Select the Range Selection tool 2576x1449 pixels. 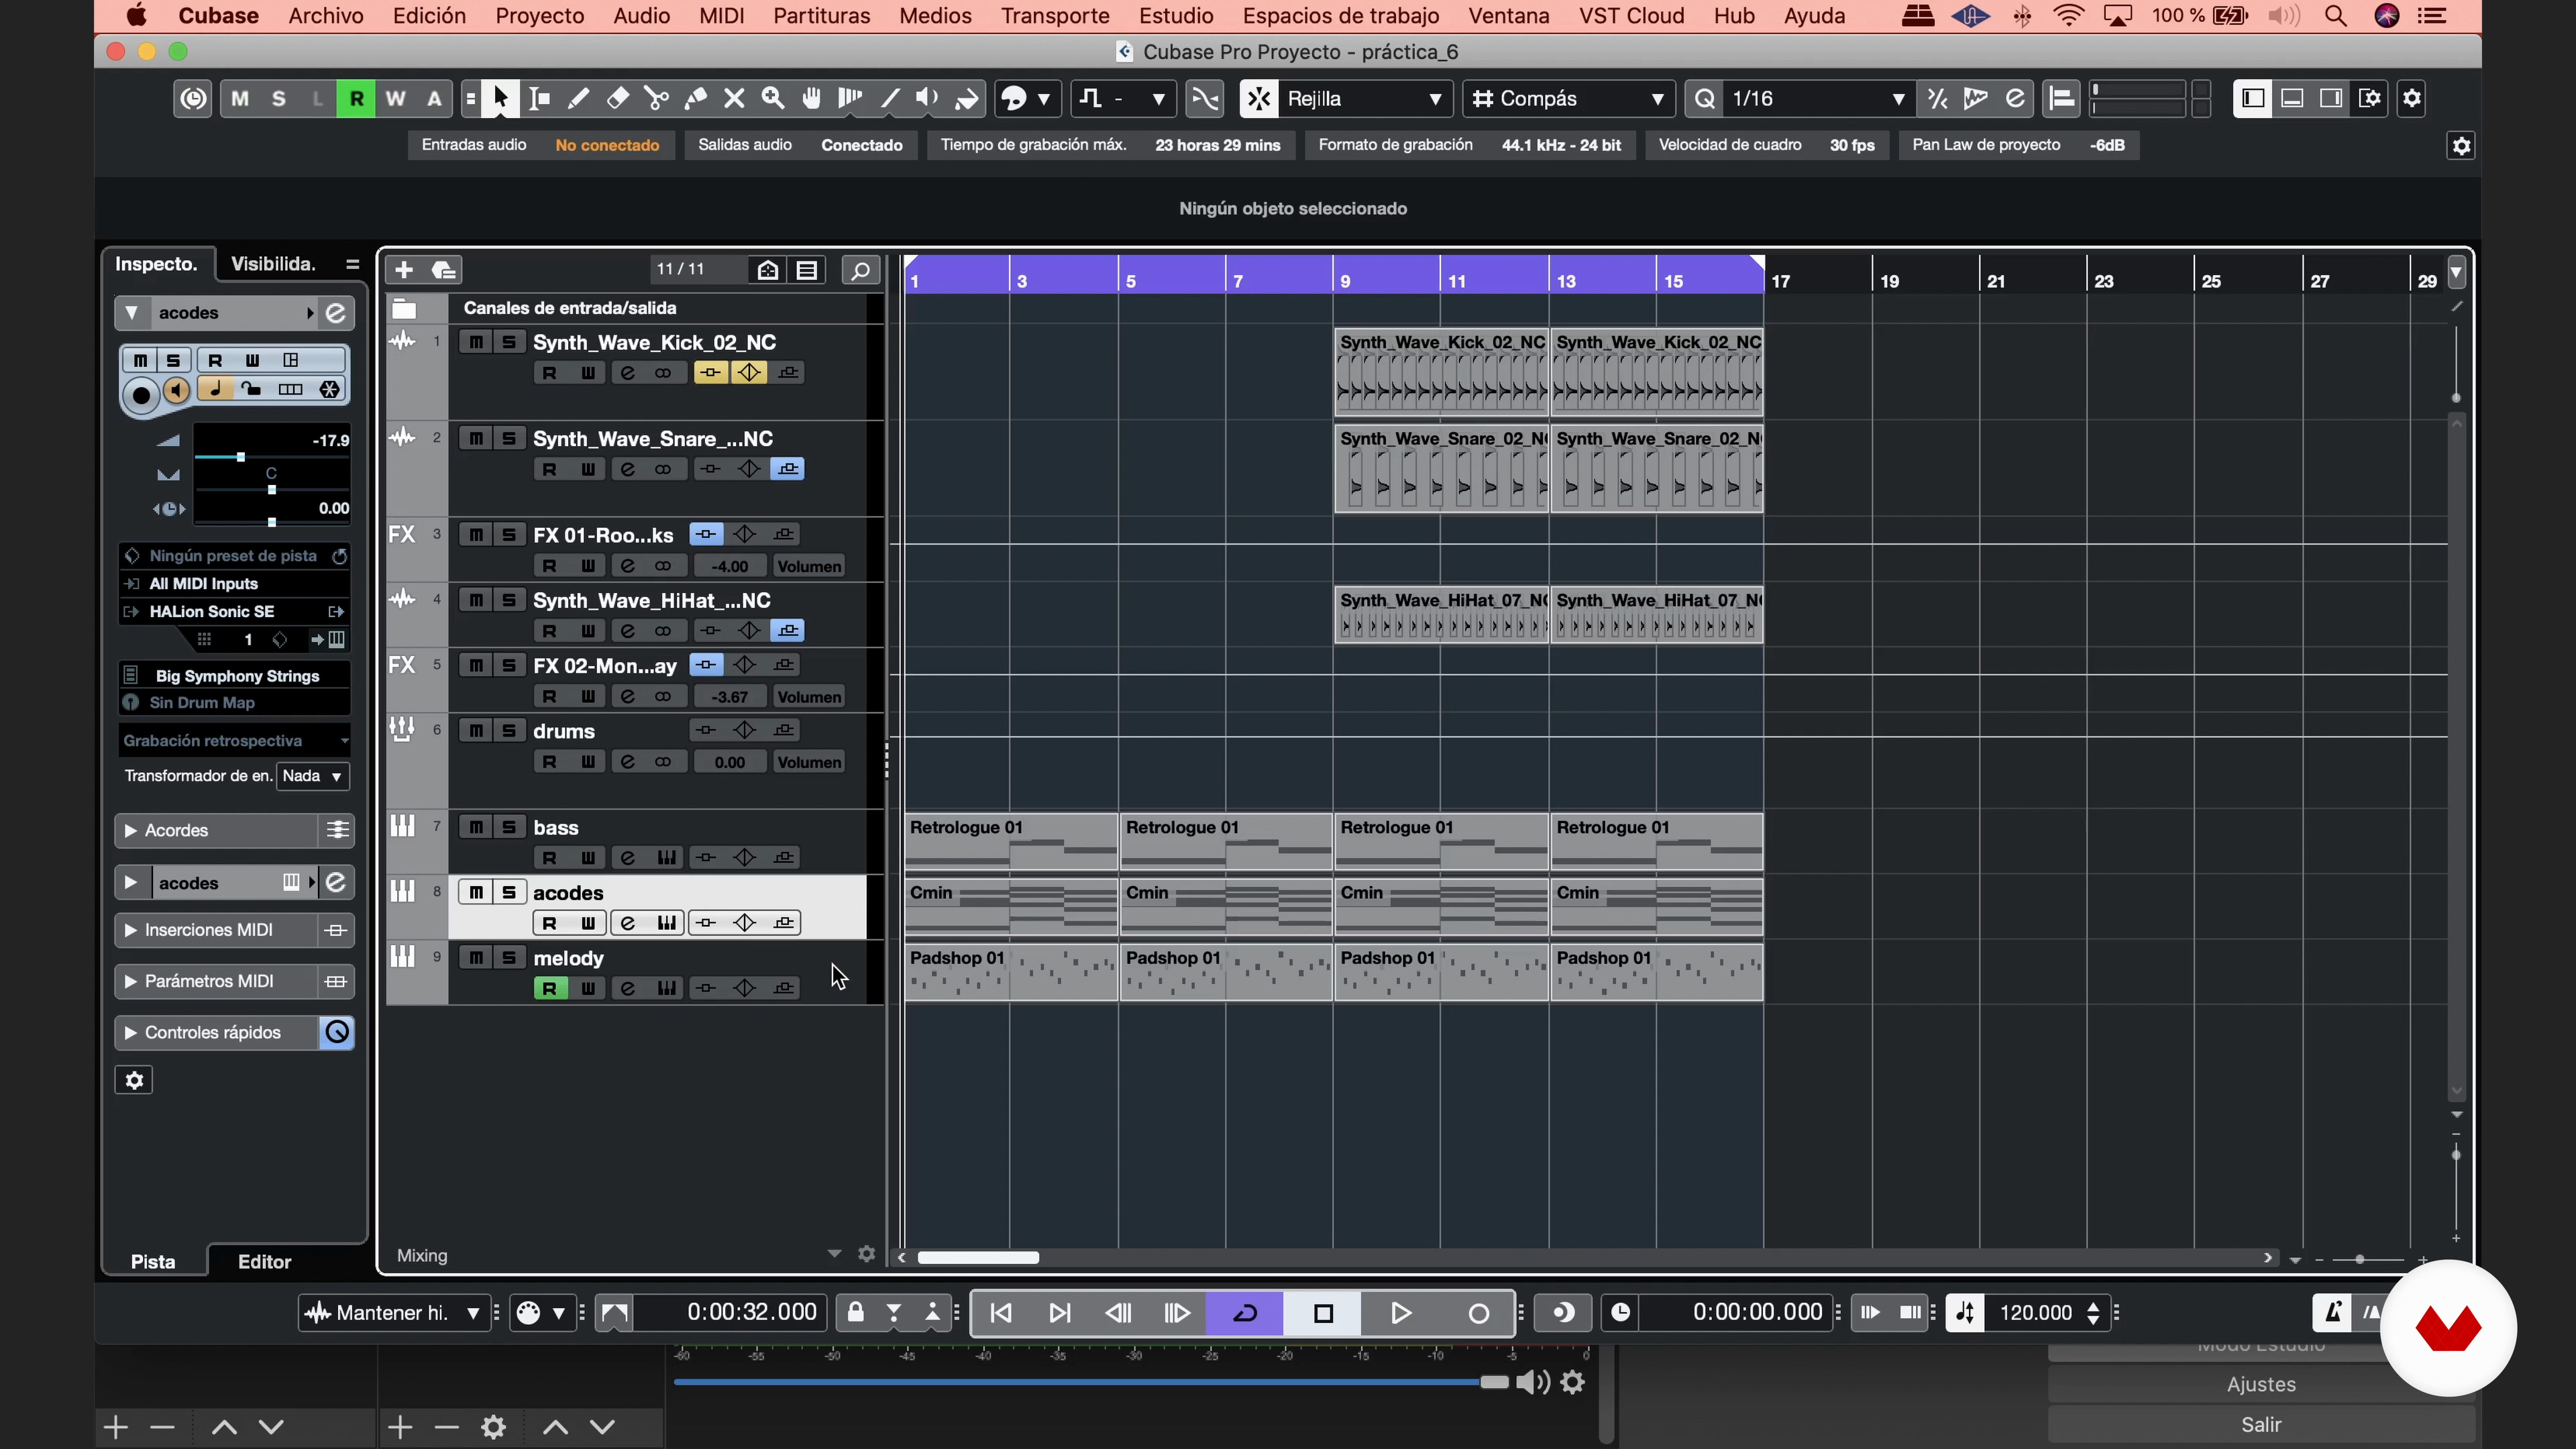point(540,98)
